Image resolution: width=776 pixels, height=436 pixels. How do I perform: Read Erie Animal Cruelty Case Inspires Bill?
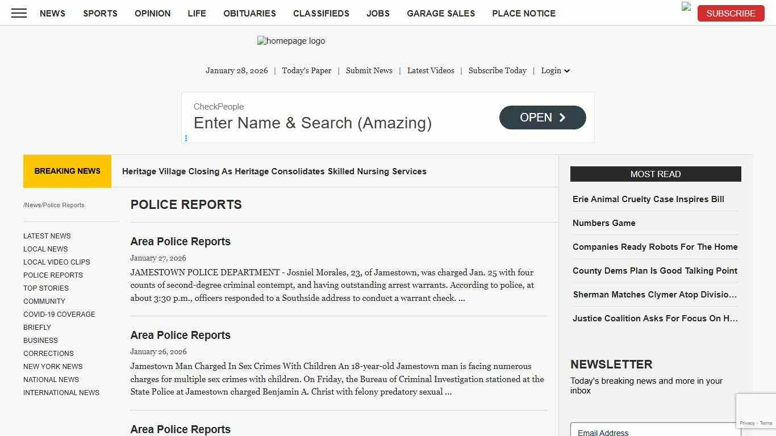(648, 199)
